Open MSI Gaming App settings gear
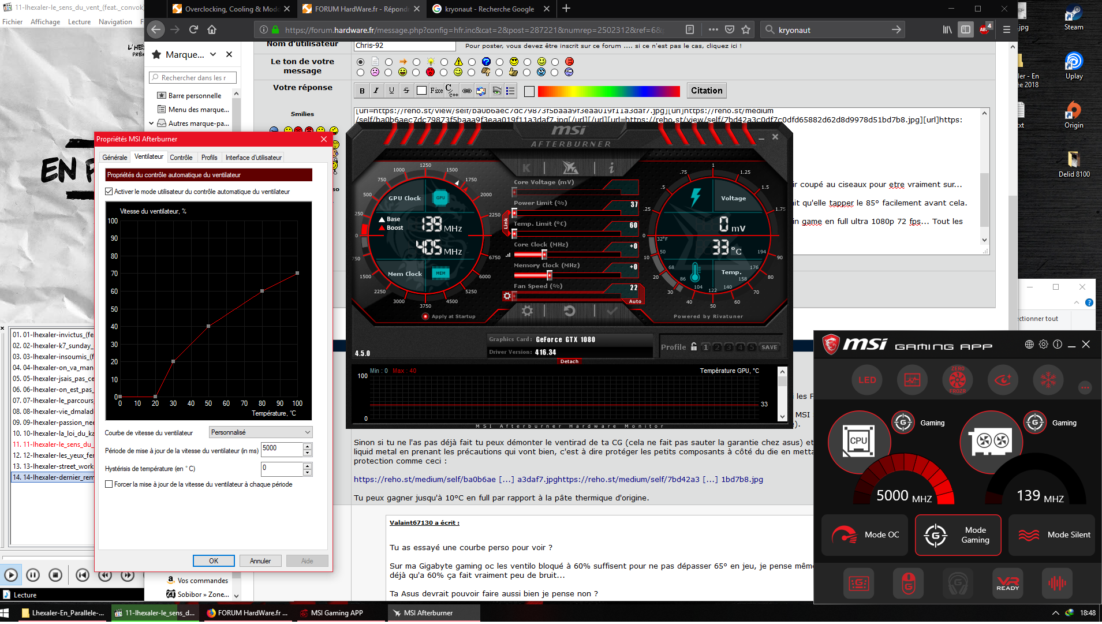1102x624 pixels. click(1043, 345)
